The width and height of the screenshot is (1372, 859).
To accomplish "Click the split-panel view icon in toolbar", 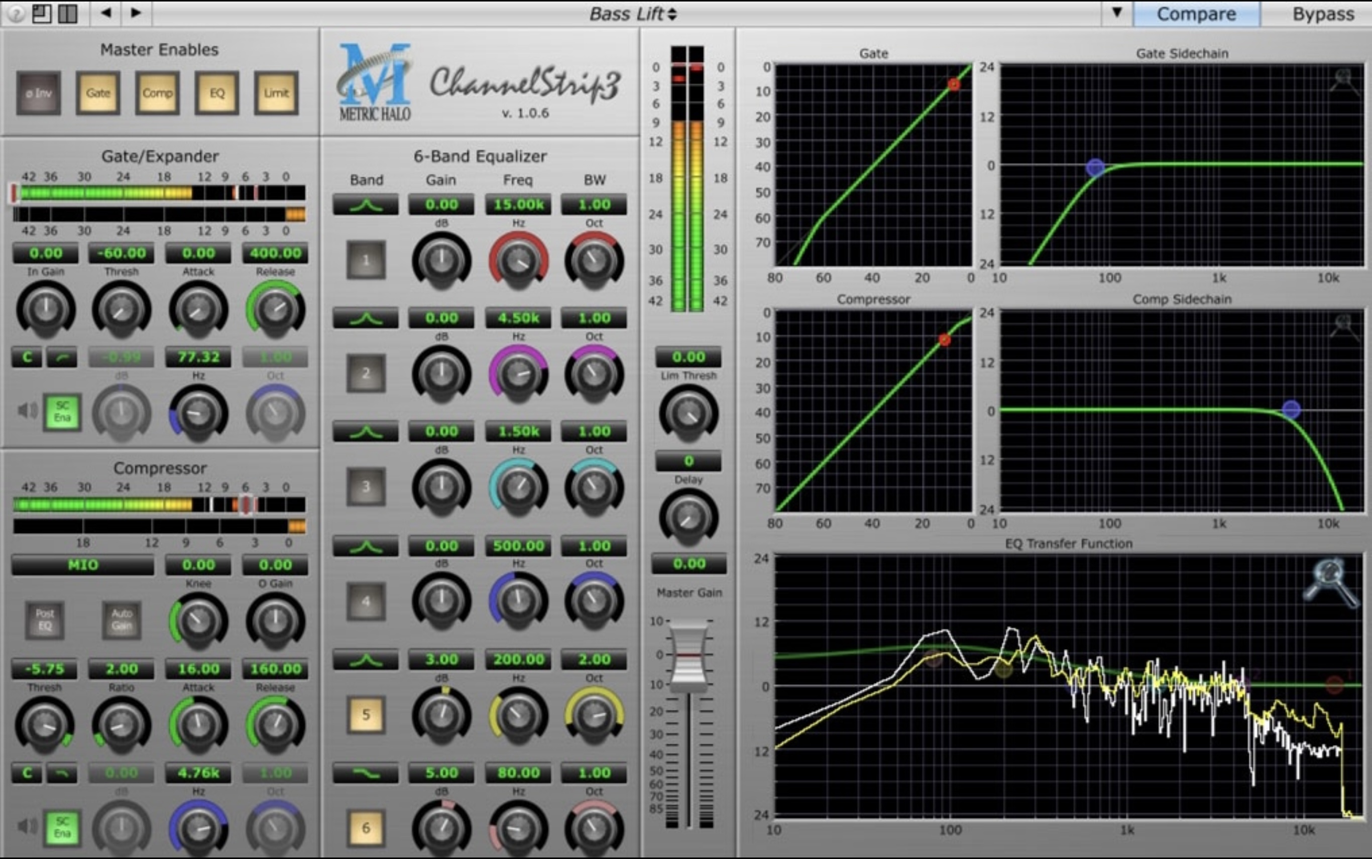I will (x=68, y=13).
